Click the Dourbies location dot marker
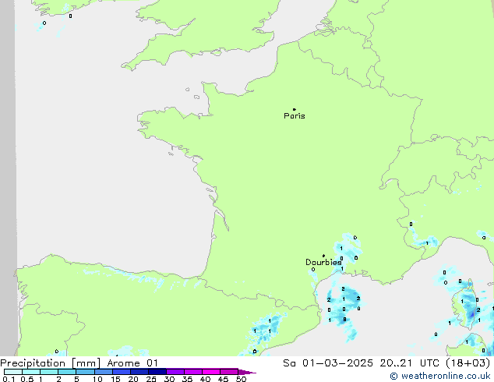 pos(323,256)
